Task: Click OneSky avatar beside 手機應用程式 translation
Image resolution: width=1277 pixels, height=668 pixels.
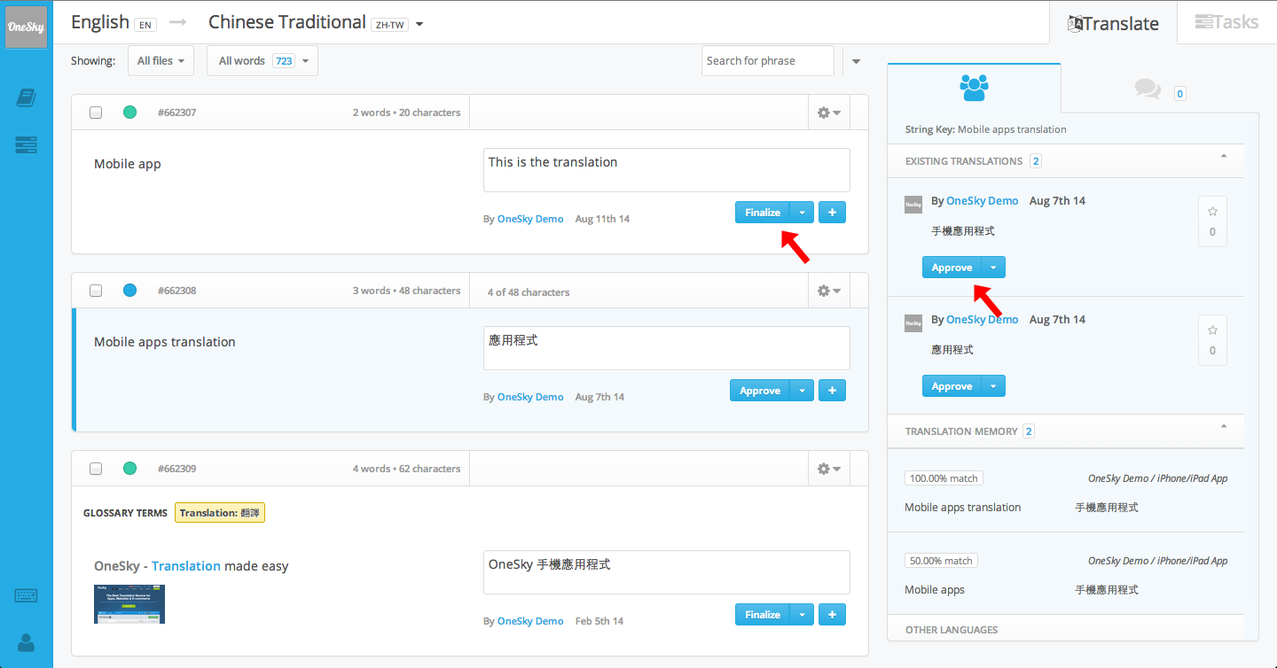Action: pyautogui.click(x=913, y=205)
